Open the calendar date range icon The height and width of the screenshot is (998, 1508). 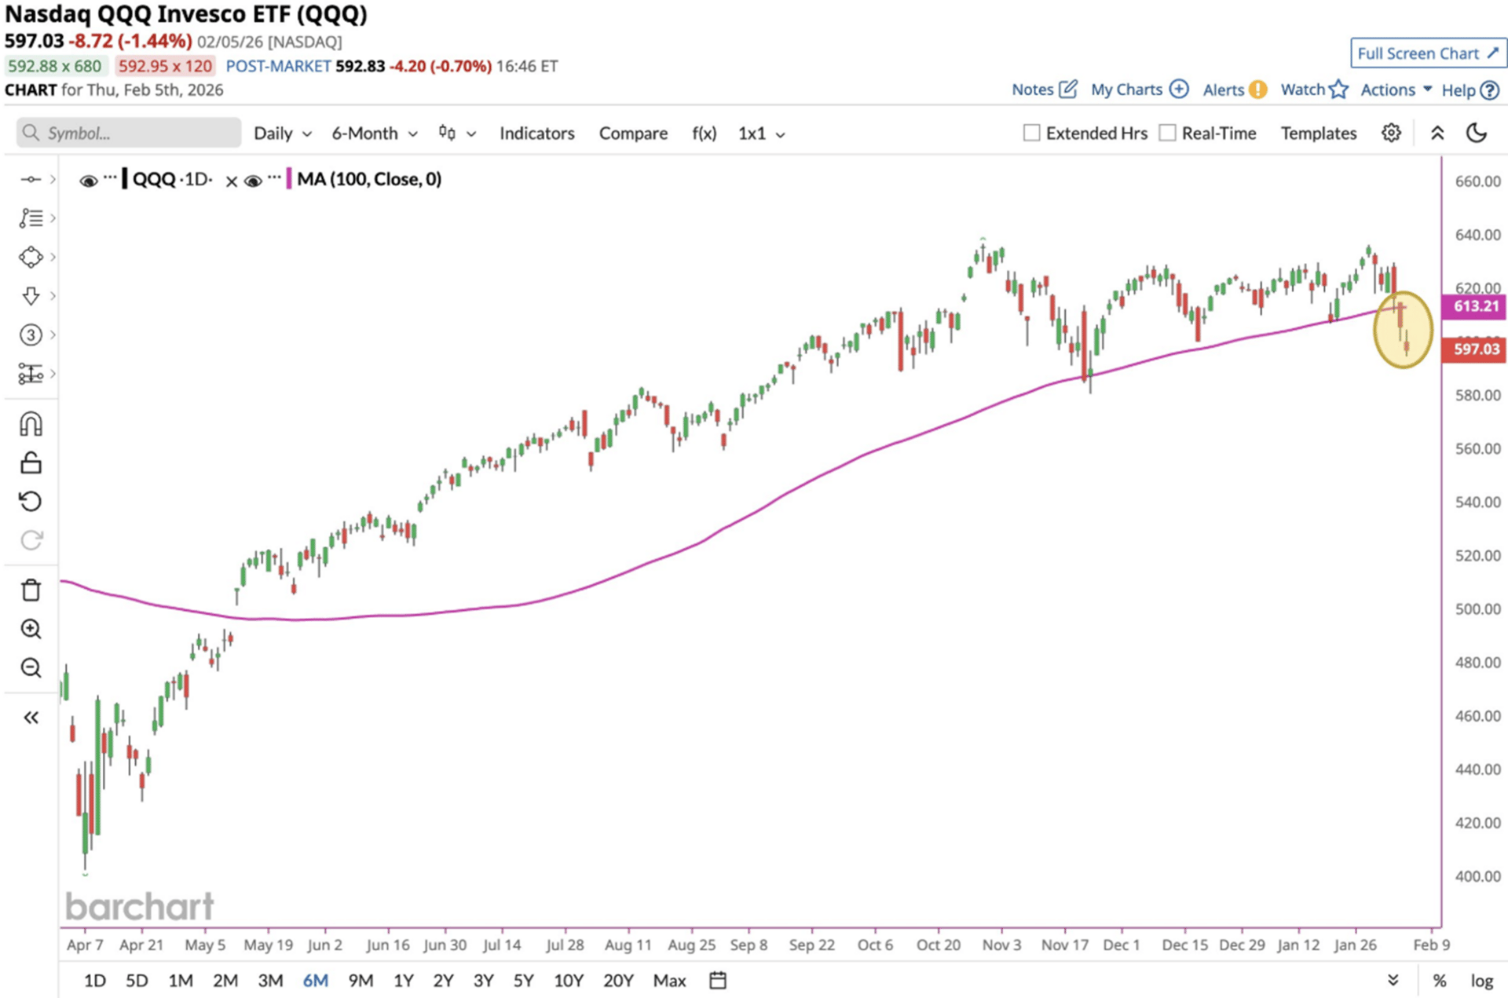[717, 980]
